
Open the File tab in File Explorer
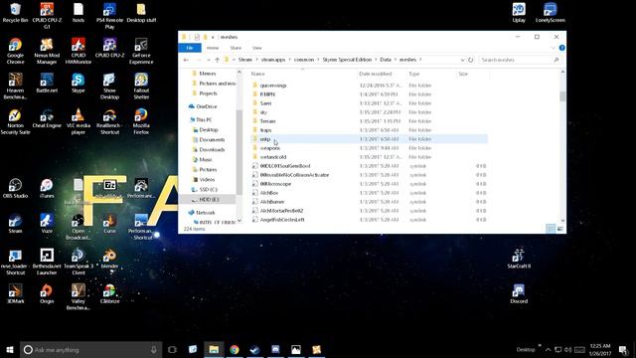coord(190,48)
